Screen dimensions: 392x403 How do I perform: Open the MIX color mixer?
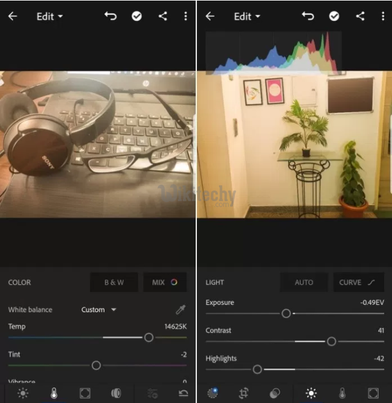click(x=165, y=282)
